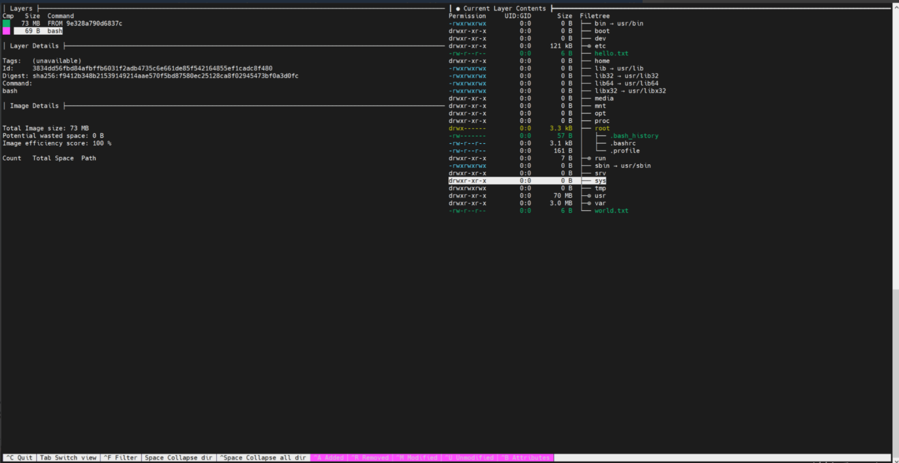
Task: Toggle the Modified files filter
Action: pos(417,458)
